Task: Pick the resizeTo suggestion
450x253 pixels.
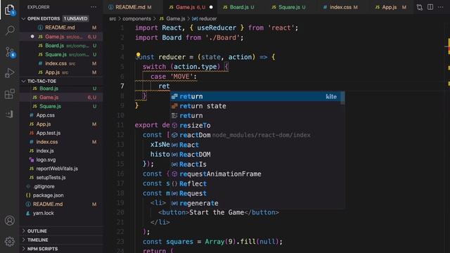Action: click(x=255, y=125)
